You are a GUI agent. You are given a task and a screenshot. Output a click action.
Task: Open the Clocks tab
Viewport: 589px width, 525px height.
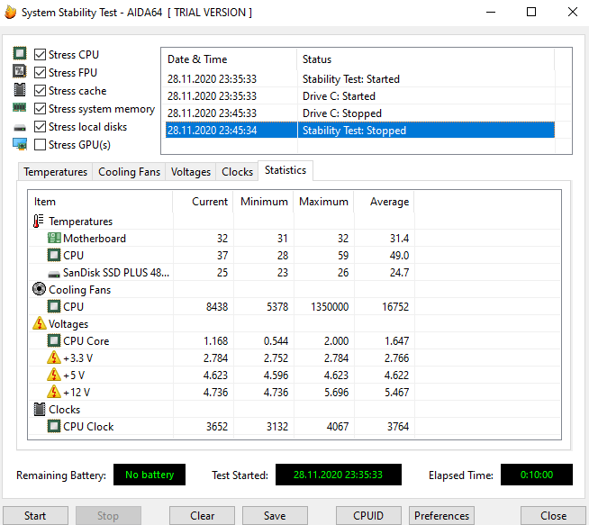237,172
